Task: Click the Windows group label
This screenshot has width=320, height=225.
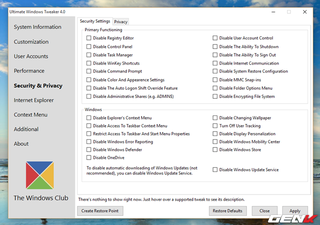Action: [93, 109]
